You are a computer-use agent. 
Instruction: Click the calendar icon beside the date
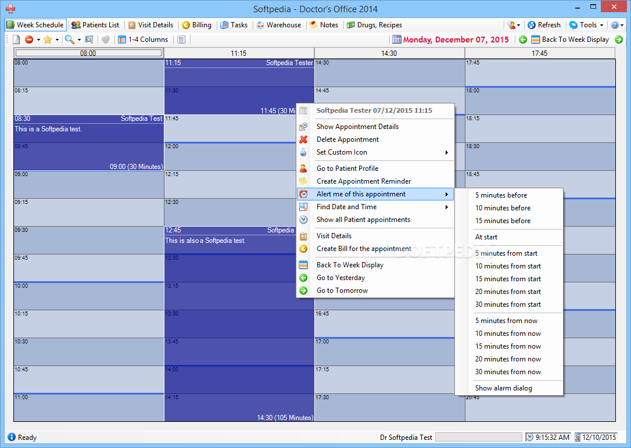397,40
